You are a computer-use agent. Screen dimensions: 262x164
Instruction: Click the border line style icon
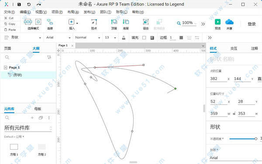pos(189,38)
